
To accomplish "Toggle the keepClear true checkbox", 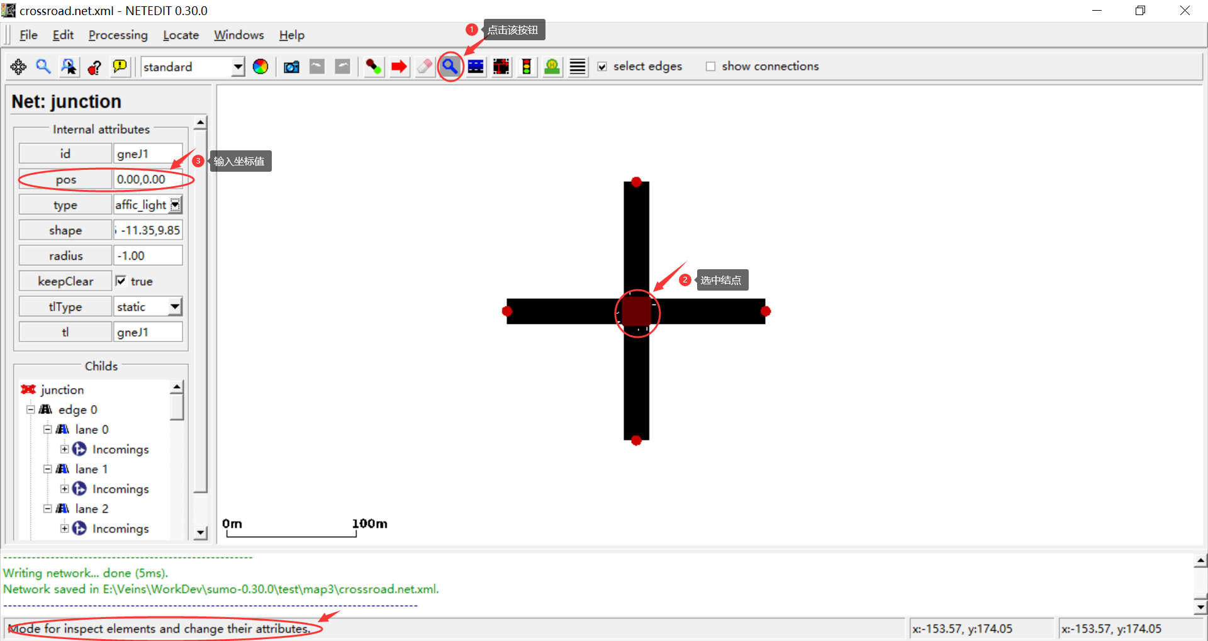I will (121, 281).
